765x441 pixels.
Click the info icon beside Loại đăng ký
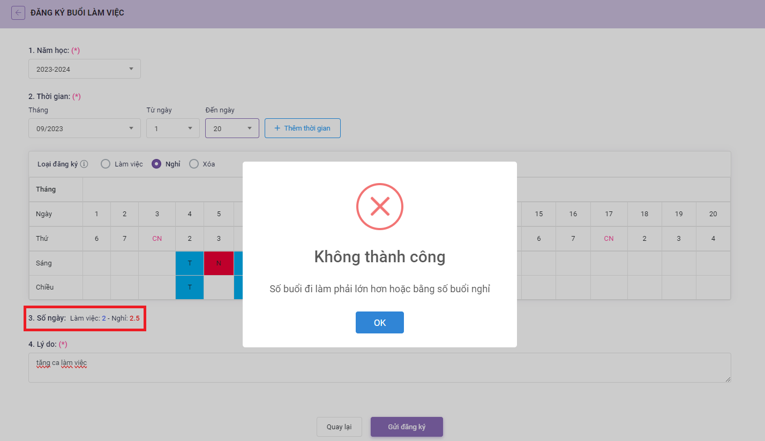tap(84, 164)
